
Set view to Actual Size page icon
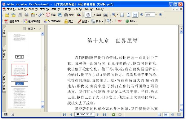coord(122,15)
